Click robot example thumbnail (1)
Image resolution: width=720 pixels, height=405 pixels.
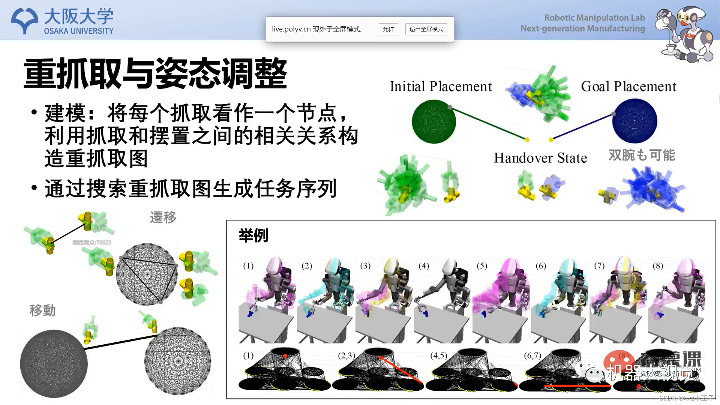coord(266,300)
